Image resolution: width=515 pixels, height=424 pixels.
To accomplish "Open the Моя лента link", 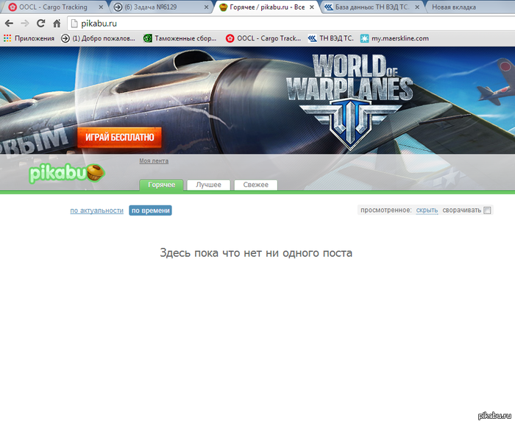I will (154, 160).
